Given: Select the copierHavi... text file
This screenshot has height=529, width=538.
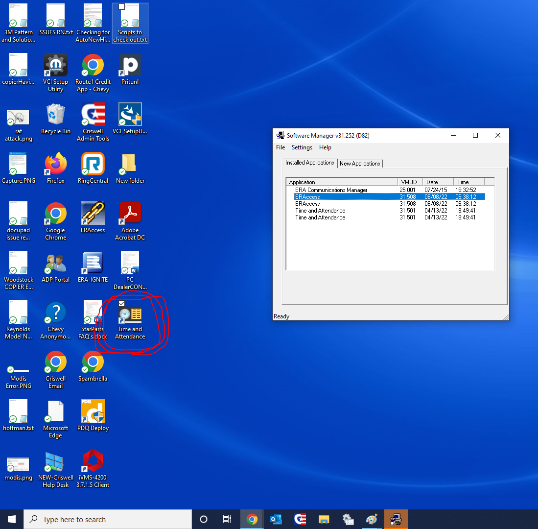Looking at the screenshot, I should [19, 70].
